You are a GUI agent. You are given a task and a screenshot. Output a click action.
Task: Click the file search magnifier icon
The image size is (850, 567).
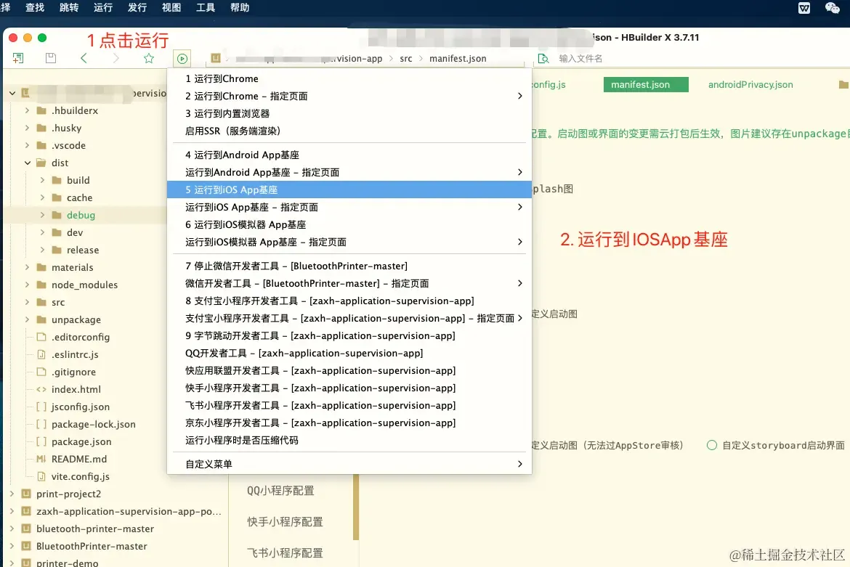click(543, 59)
